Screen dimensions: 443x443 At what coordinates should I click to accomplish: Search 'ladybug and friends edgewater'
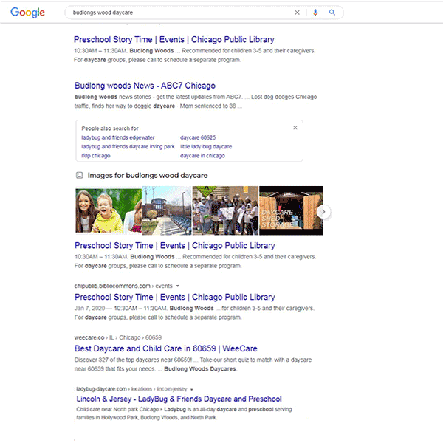point(118,137)
